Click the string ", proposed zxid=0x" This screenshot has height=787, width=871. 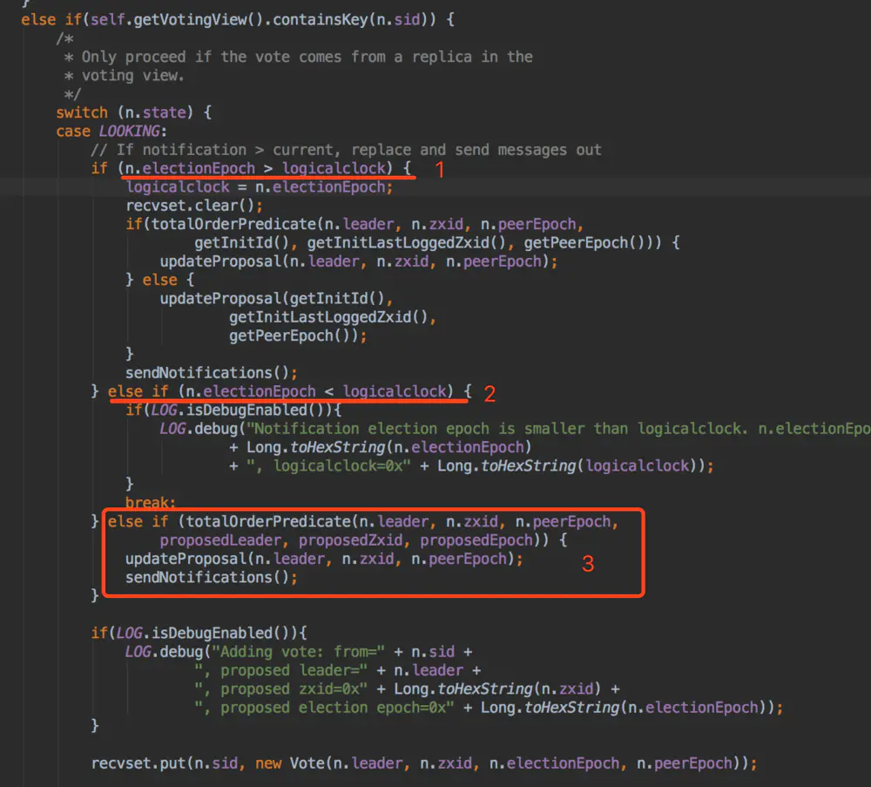point(281,689)
